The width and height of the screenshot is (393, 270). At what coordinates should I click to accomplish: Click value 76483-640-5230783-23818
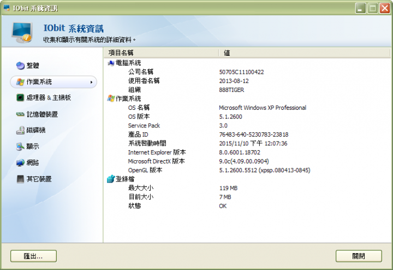[254, 134]
